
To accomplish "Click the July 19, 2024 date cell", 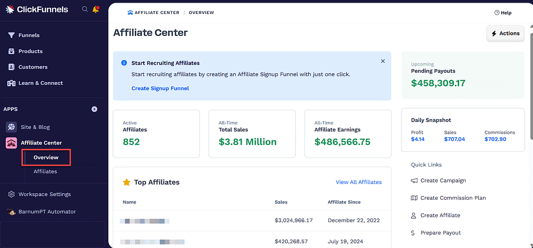I will click(x=346, y=242).
